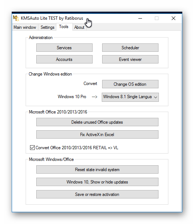Close the KMSAuto Lite window

click(174, 18)
